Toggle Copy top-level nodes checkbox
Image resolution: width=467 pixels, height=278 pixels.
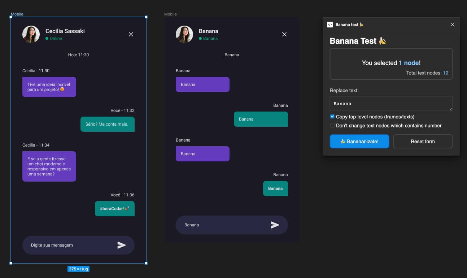tap(332, 117)
